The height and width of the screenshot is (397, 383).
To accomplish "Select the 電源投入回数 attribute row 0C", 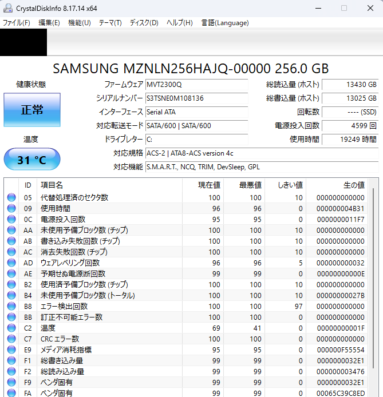I will click(x=186, y=219).
